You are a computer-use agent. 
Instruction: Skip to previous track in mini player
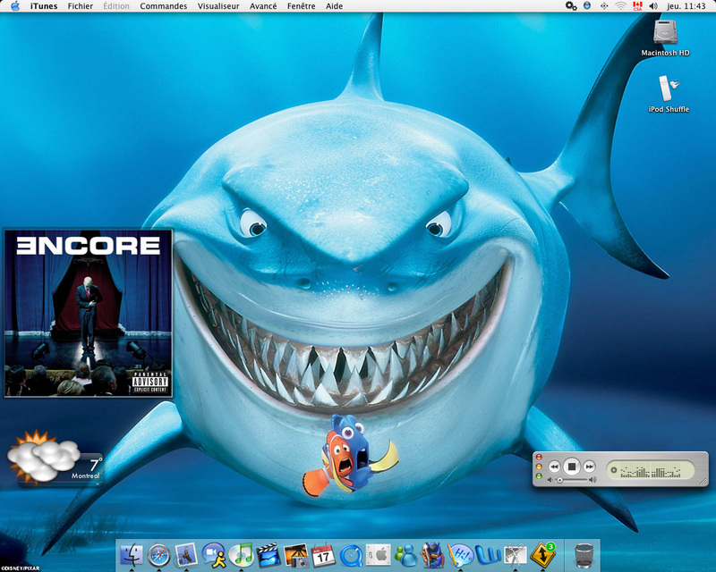click(x=554, y=467)
